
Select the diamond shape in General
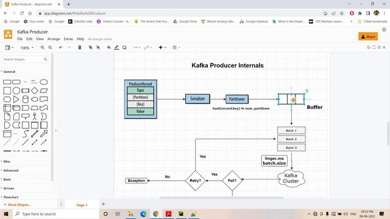[x=35, y=91]
